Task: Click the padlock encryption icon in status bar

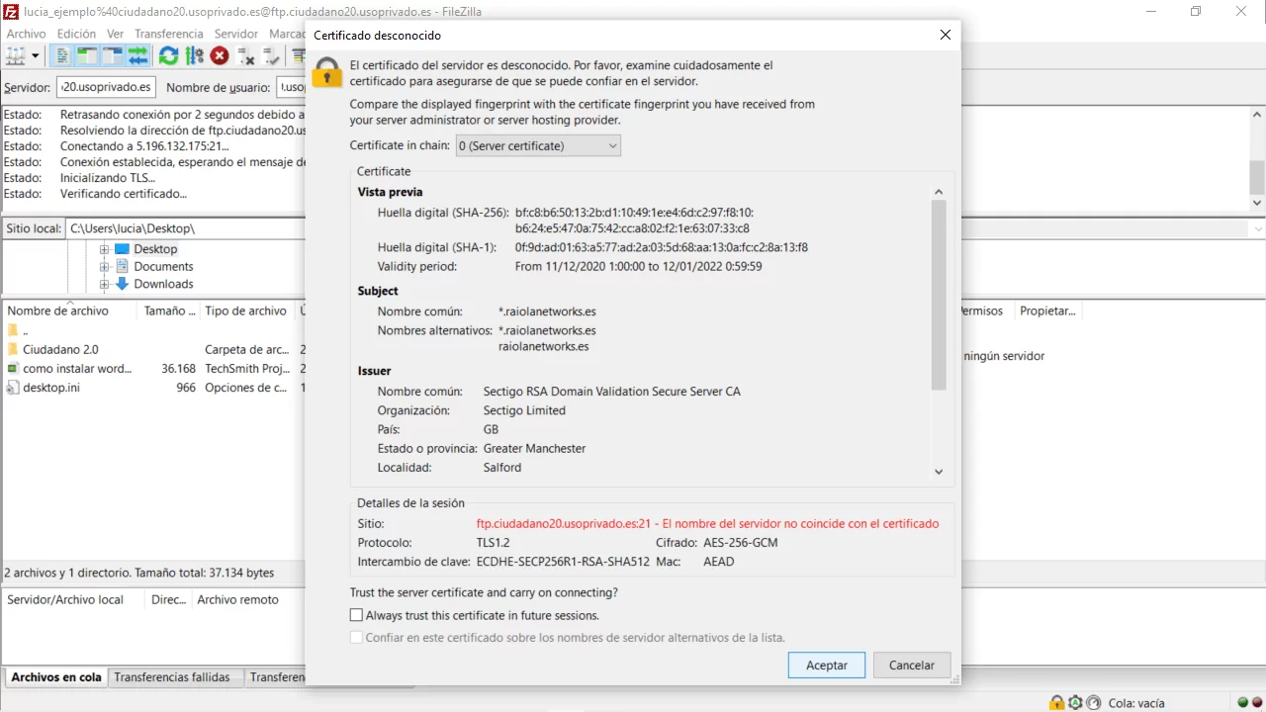Action: coord(1057,703)
